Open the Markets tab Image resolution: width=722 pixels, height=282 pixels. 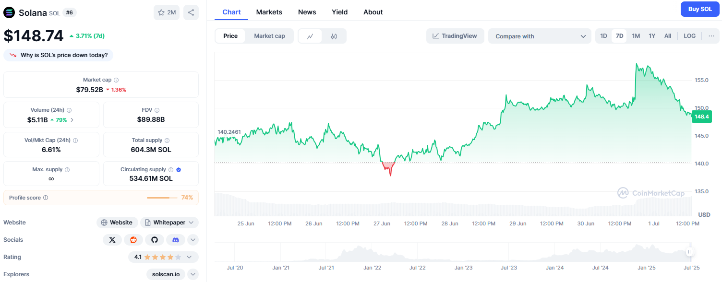(x=269, y=12)
